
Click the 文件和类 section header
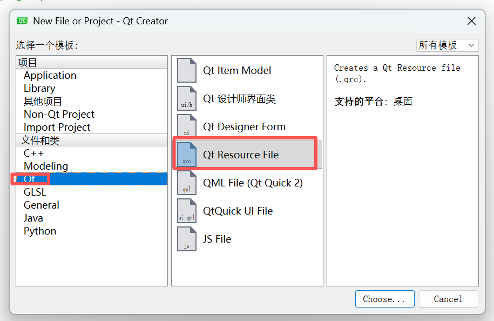(92, 140)
